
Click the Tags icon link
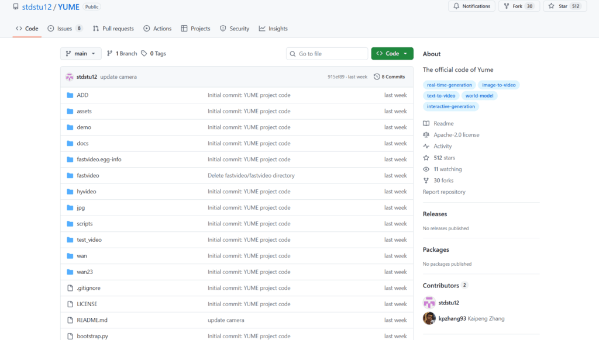click(x=145, y=54)
